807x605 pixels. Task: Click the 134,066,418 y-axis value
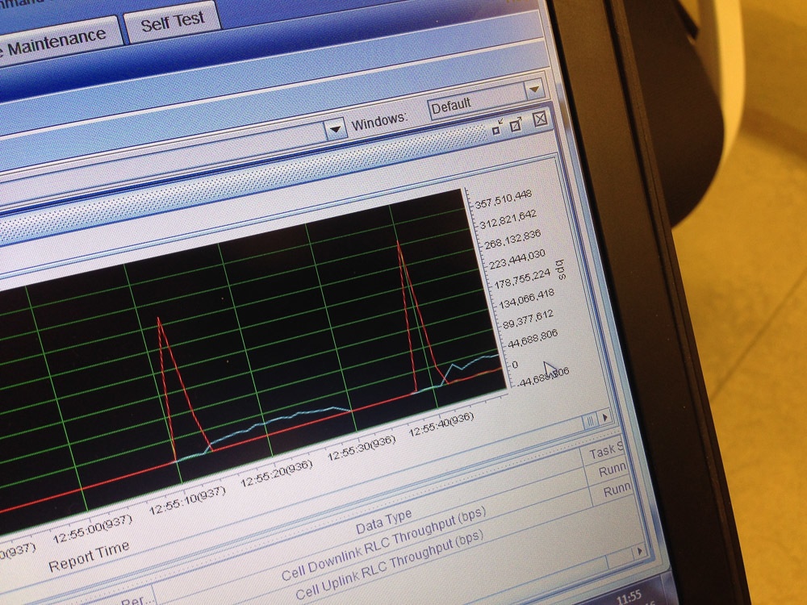tap(526, 298)
